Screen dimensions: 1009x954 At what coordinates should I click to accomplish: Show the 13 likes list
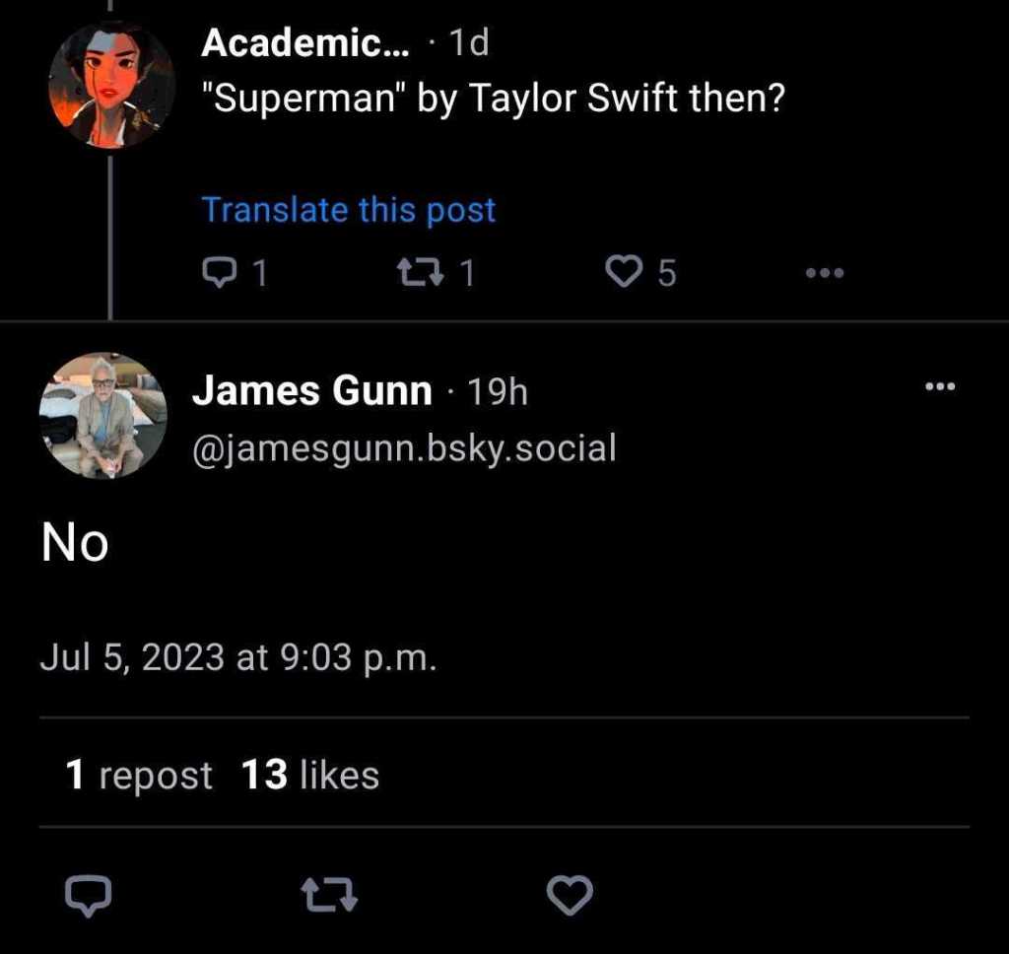click(310, 775)
